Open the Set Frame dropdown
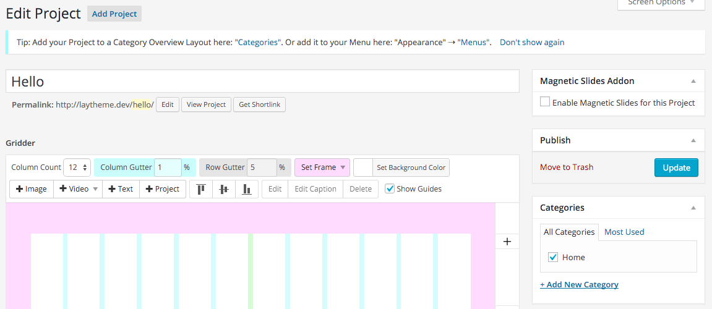This screenshot has height=309, width=712. point(322,167)
